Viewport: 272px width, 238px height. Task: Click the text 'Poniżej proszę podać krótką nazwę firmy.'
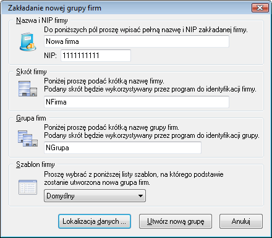[x=104, y=81]
